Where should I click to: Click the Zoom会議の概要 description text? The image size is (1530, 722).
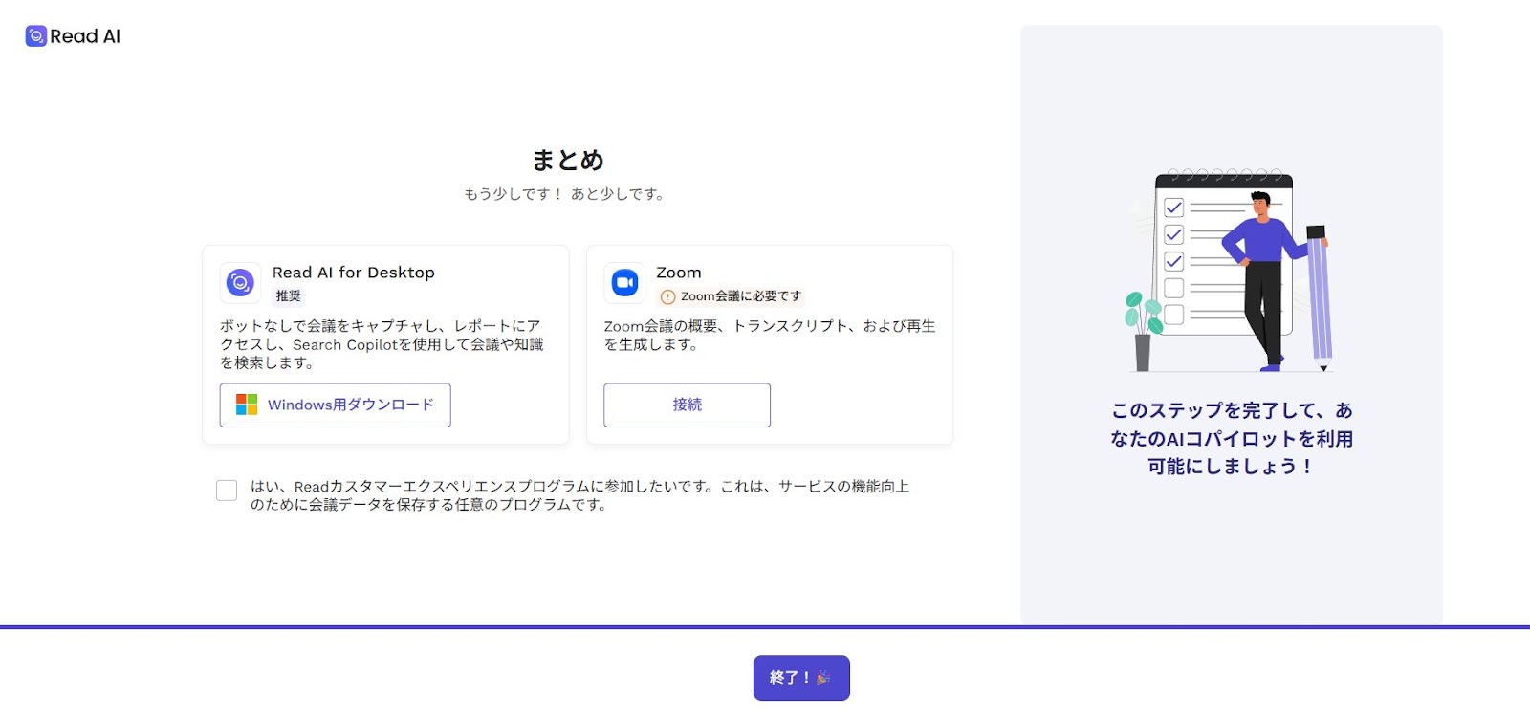click(x=770, y=335)
